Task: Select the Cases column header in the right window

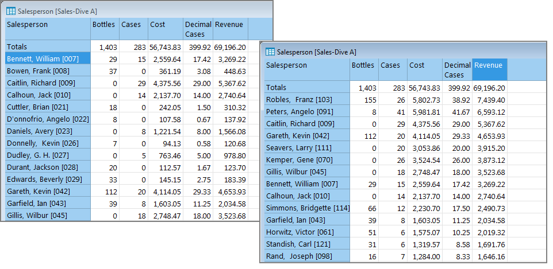Action: point(393,69)
